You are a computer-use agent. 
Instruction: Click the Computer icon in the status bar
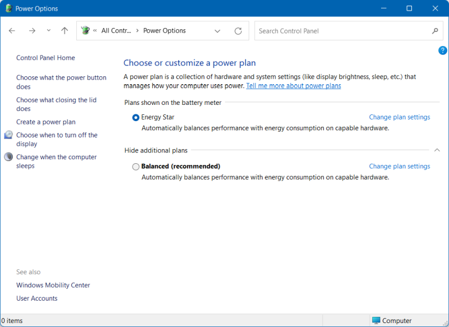(375, 320)
